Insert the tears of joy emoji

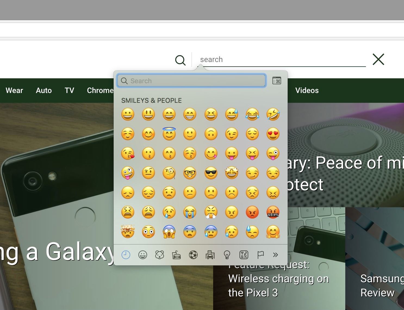pos(252,114)
